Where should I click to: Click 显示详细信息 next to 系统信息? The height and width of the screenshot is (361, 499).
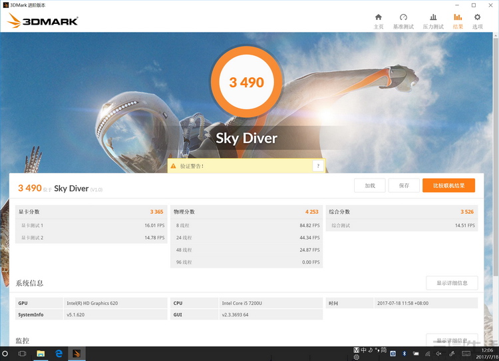452,283
